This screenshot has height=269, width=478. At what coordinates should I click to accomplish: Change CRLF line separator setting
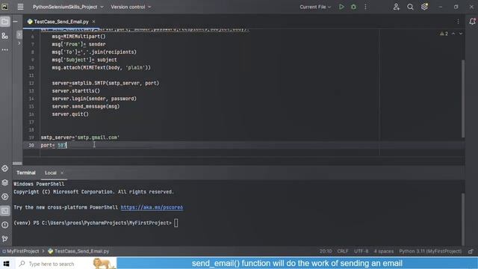coord(343,251)
